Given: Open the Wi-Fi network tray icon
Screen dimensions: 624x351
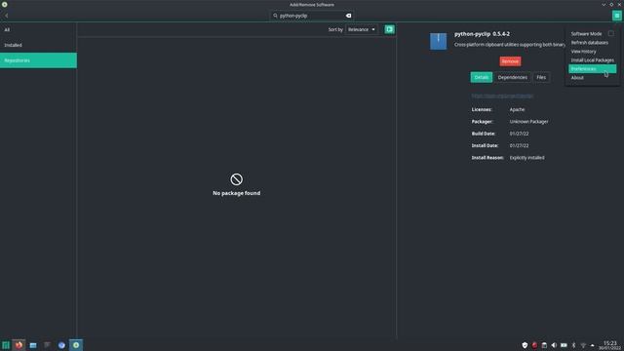Looking at the screenshot, I should tap(583, 345).
